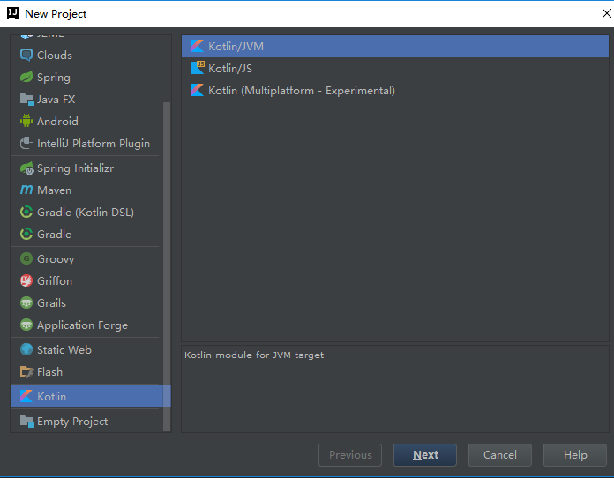Select Griffon project type
Viewport: 614px width, 478px height.
coord(91,280)
